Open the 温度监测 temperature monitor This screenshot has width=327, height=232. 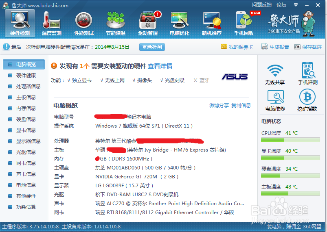point(51,24)
